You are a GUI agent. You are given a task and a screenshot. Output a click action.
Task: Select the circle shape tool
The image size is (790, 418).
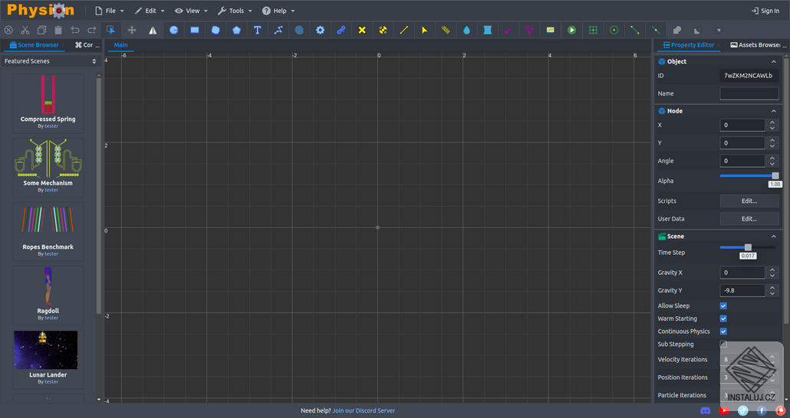click(x=174, y=30)
